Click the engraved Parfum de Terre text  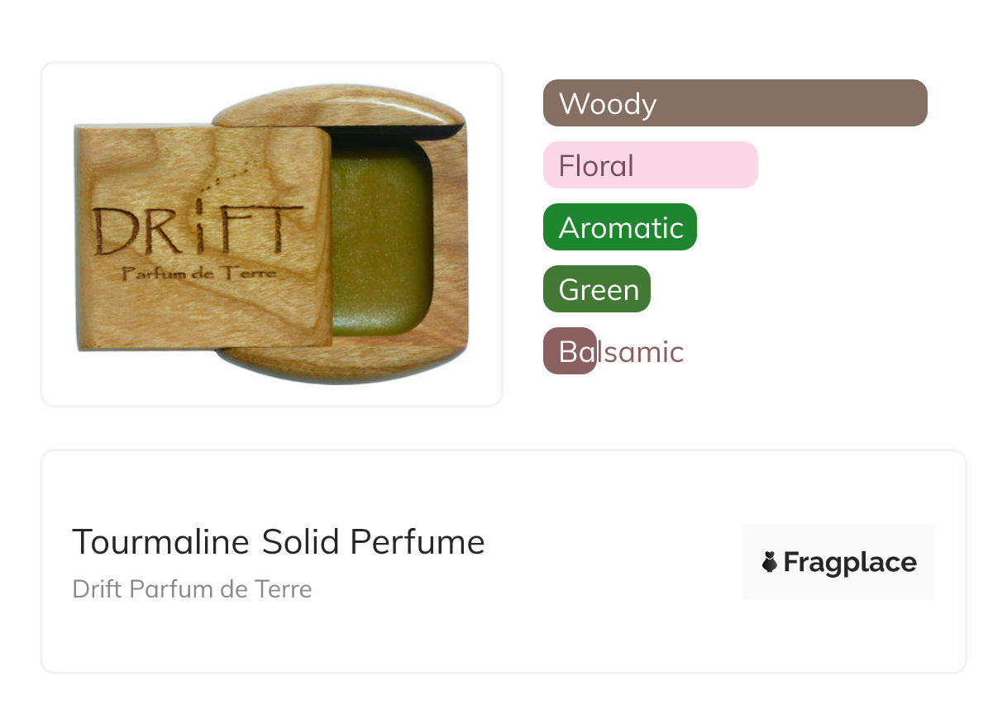(x=199, y=274)
